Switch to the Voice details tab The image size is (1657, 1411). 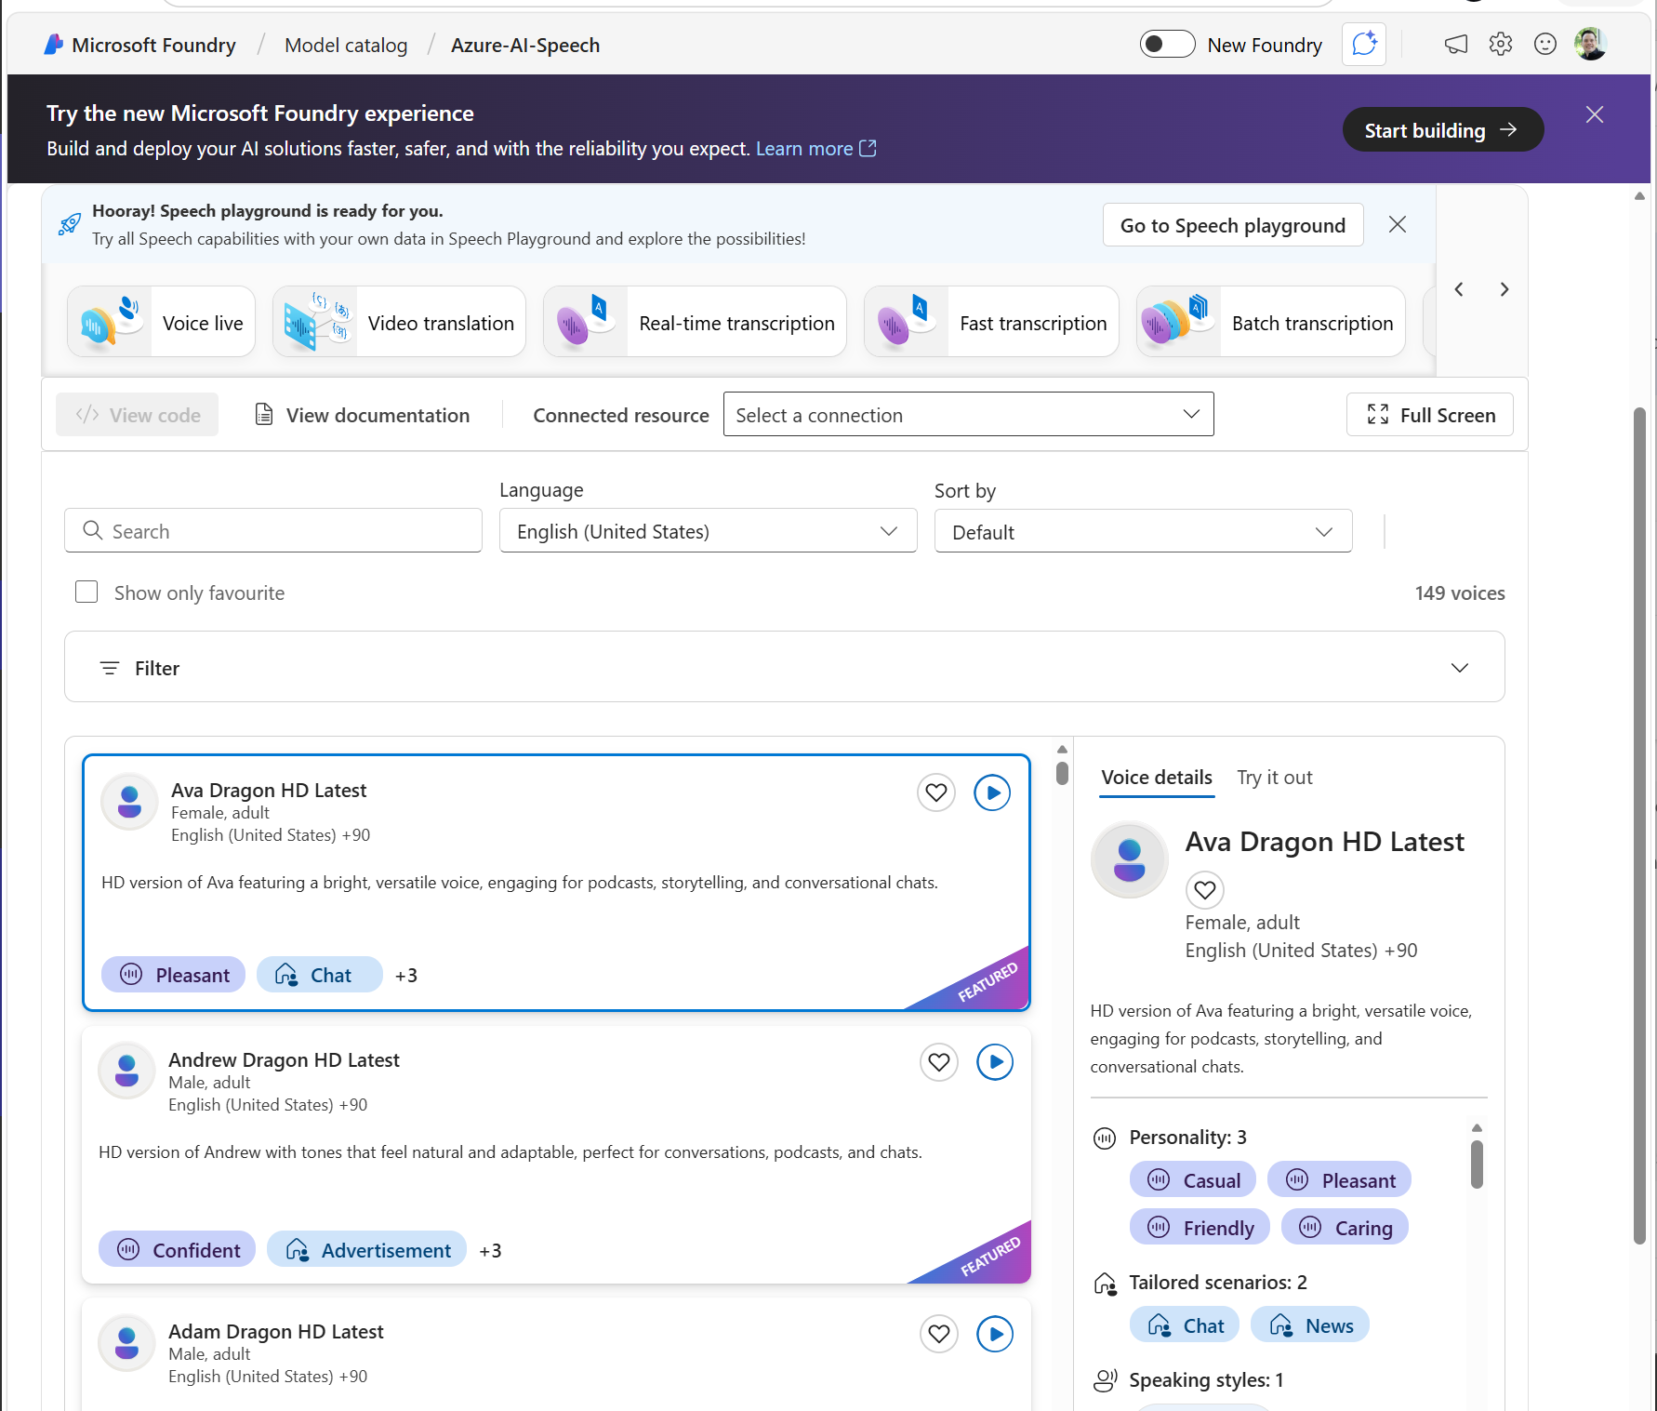[x=1157, y=778]
